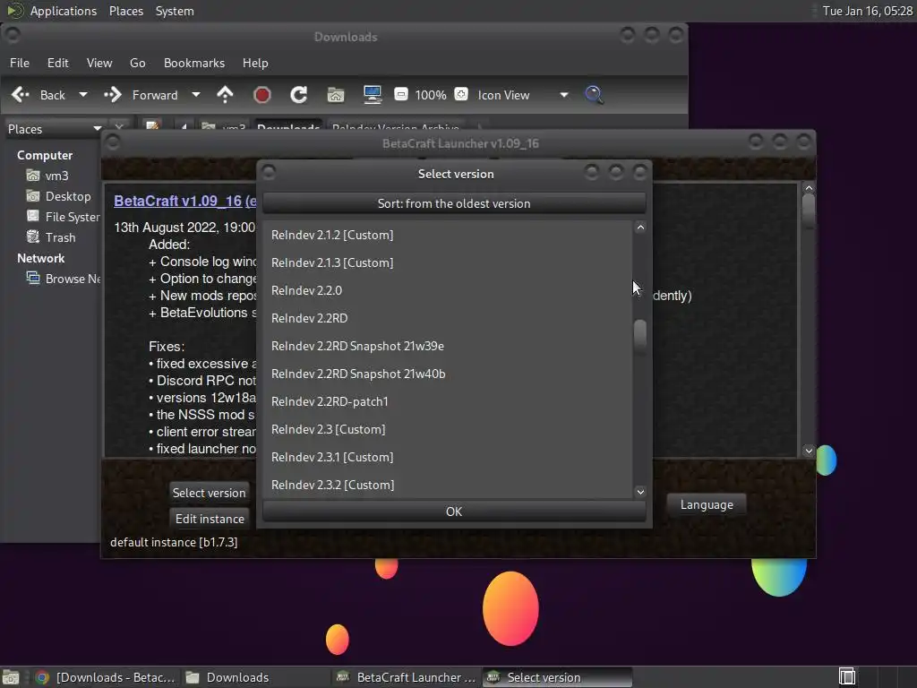The image size is (917, 688).
Task: Open search with the magnifier toolbar icon
Action: tap(594, 95)
